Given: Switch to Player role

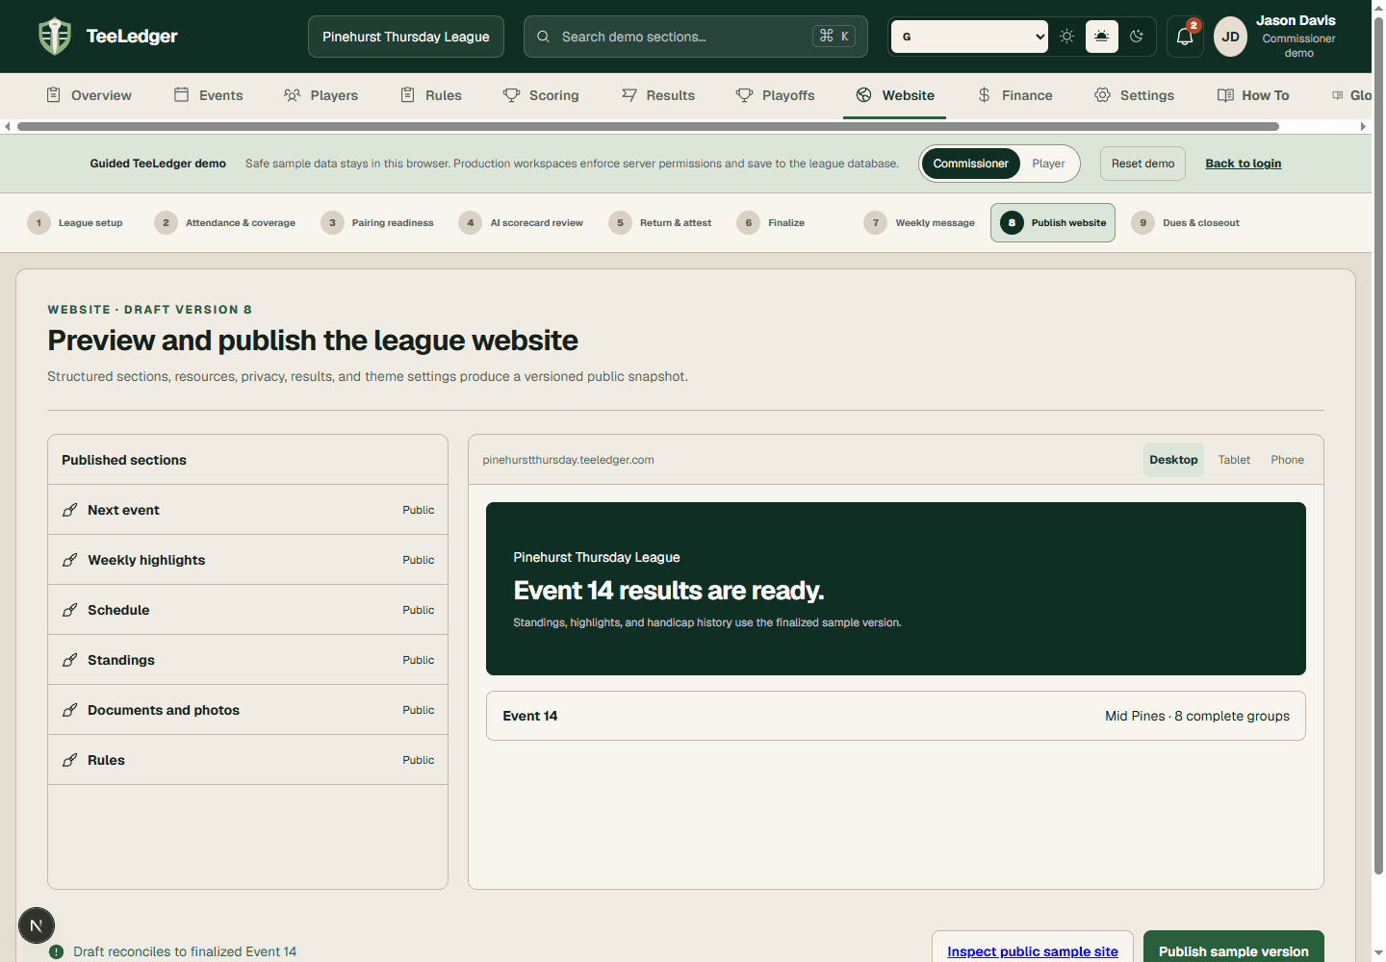Looking at the screenshot, I should tap(1048, 164).
